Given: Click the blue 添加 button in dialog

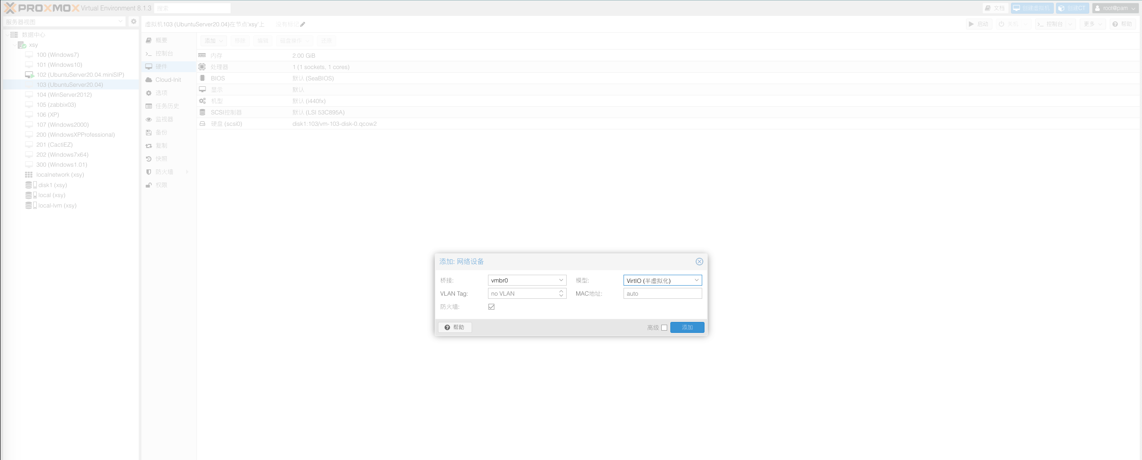Looking at the screenshot, I should coord(687,327).
